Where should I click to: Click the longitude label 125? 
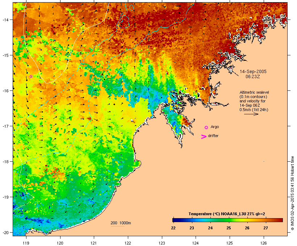tap(230, 243)
